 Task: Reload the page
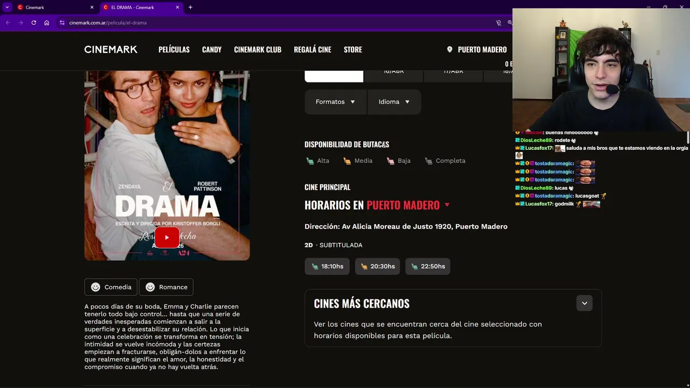click(33, 23)
